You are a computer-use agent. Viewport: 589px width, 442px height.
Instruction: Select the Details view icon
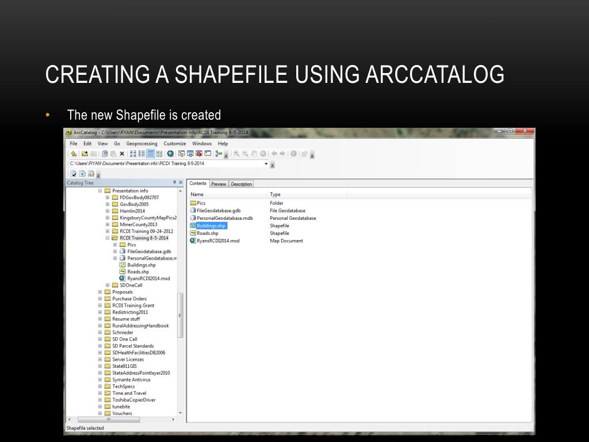(150, 153)
